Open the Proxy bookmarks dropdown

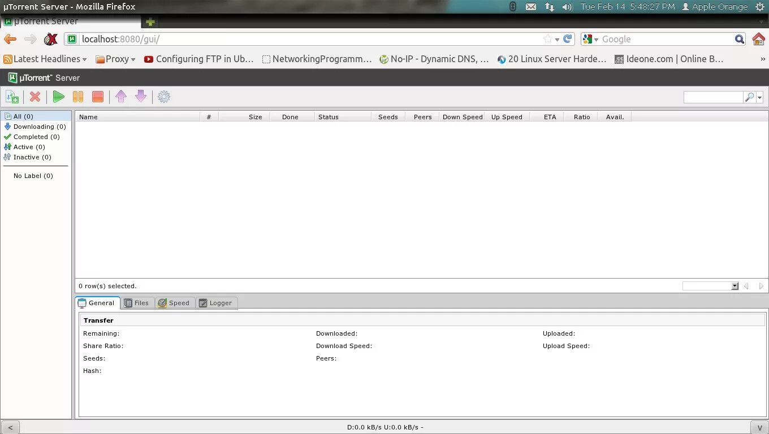[x=115, y=59]
